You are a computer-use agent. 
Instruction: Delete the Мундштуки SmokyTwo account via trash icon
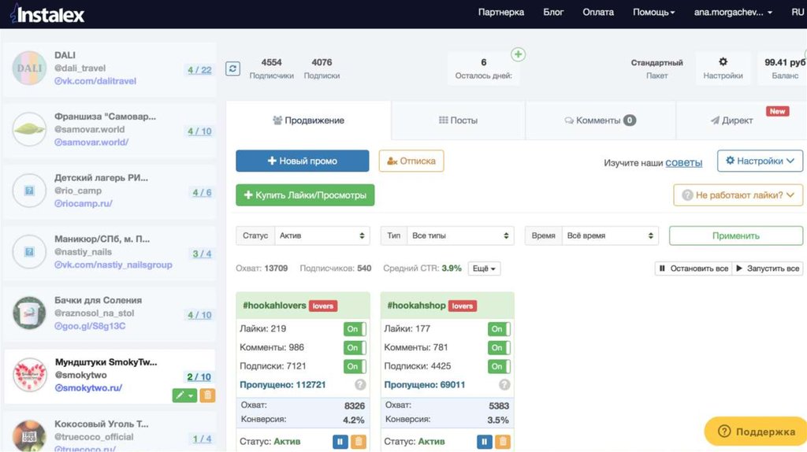pyautogui.click(x=208, y=395)
